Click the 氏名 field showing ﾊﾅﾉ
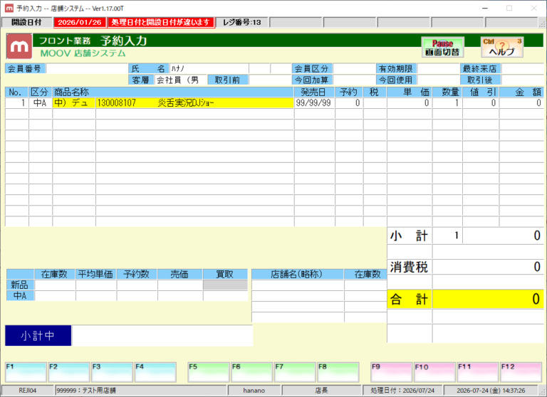The image size is (547, 397). pyautogui.click(x=209, y=69)
